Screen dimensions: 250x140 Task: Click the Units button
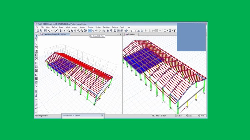point(203,116)
